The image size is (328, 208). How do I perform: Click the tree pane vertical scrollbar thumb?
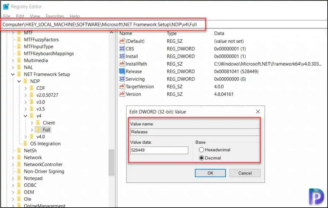pyautogui.click(x=111, y=163)
